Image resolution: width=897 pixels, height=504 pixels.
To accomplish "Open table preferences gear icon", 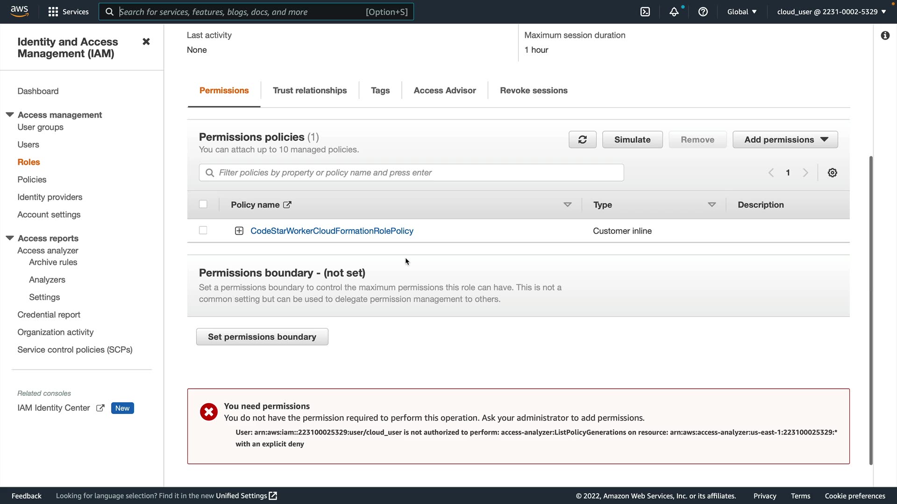I will pyautogui.click(x=832, y=173).
